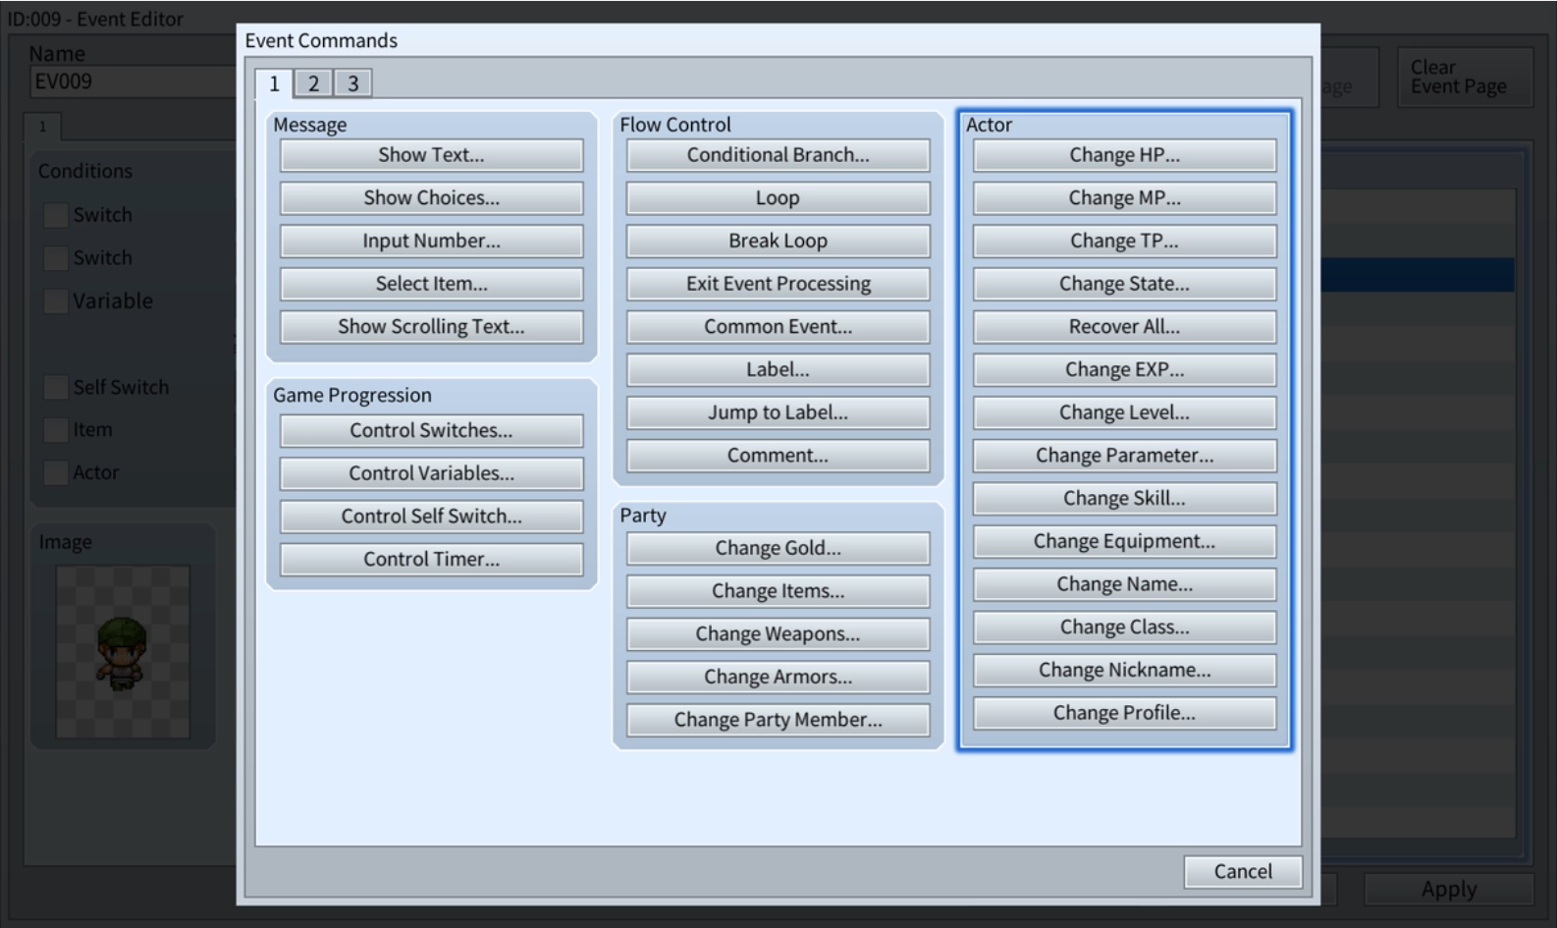Click Apply in Event Editor

(1449, 890)
